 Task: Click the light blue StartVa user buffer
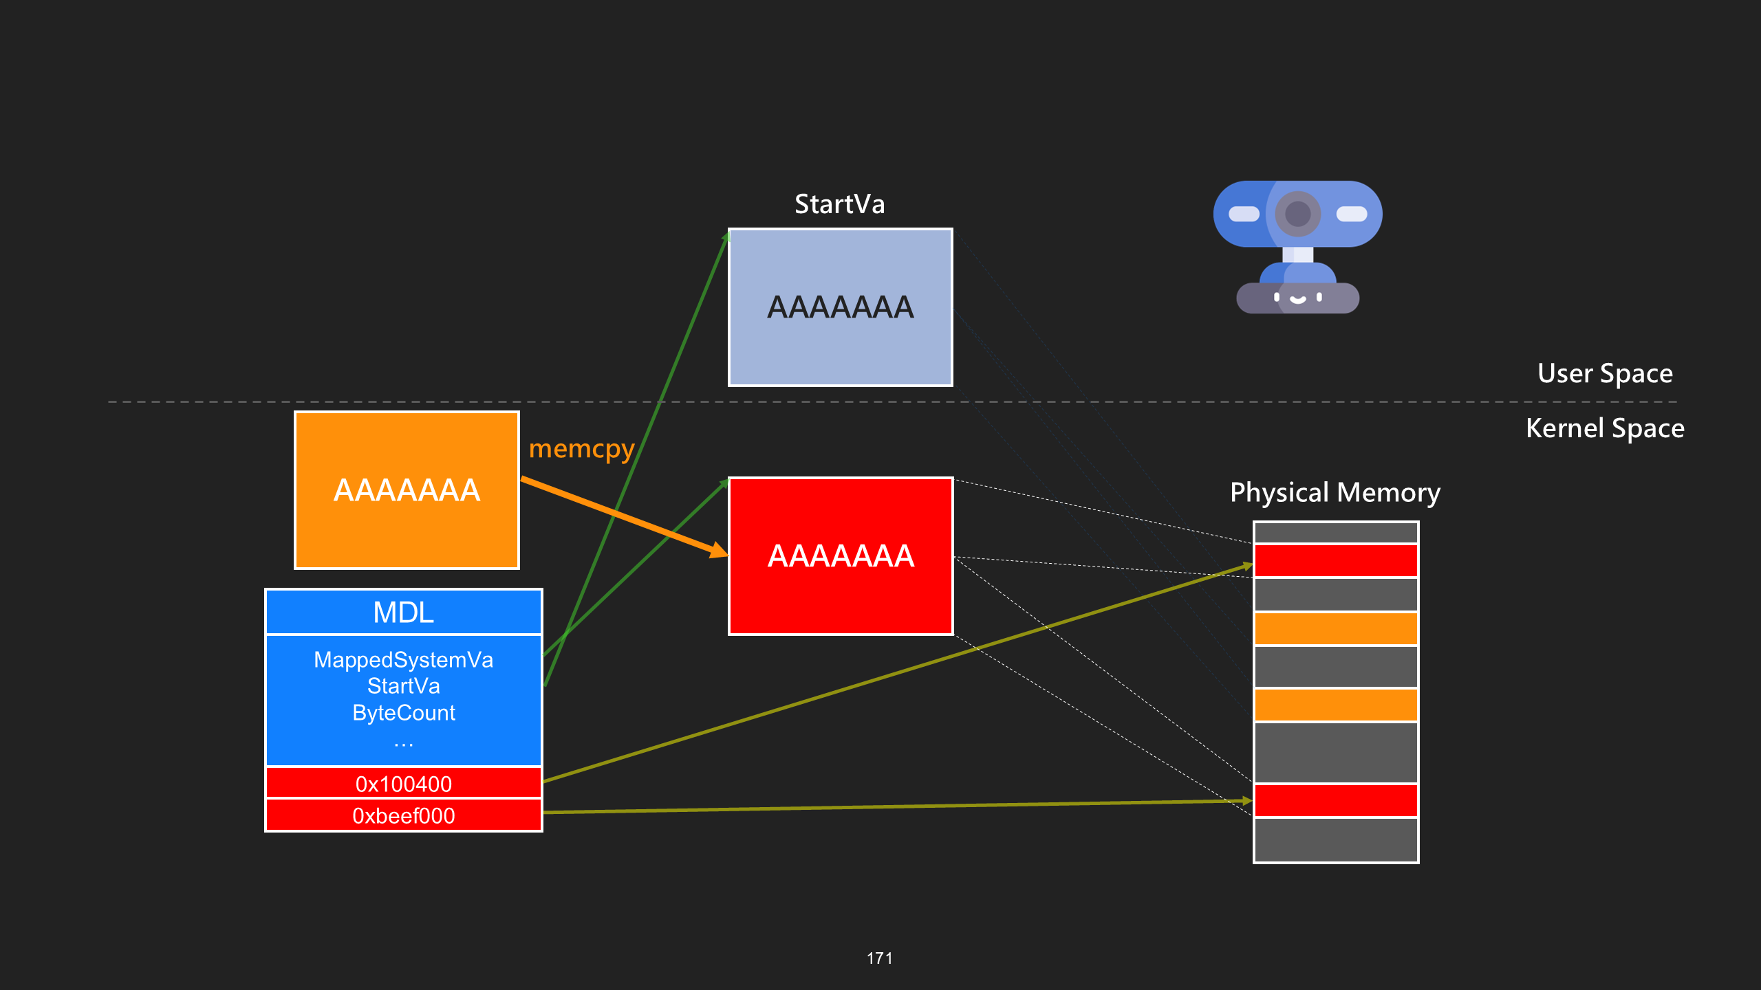click(841, 307)
